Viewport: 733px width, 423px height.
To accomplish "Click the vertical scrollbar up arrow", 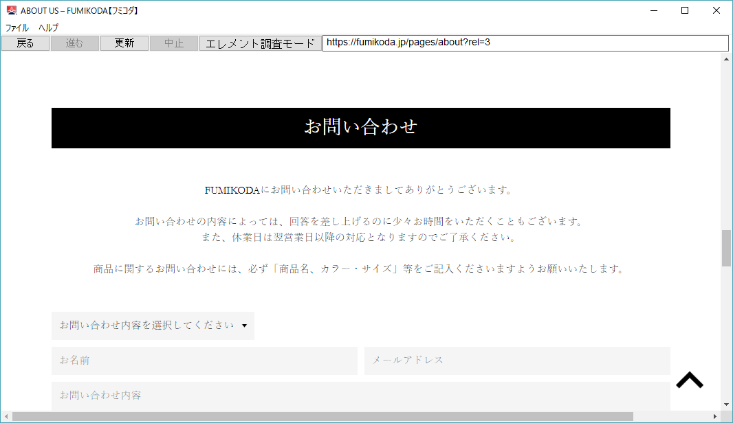I will click(x=726, y=59).
